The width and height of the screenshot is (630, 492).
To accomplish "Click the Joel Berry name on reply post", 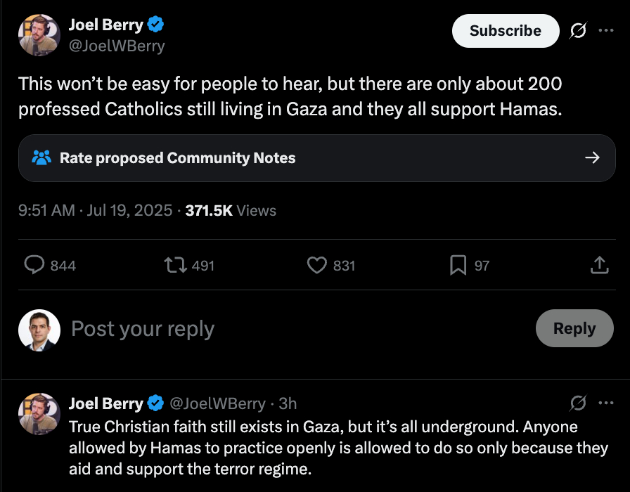I will 105,403.
